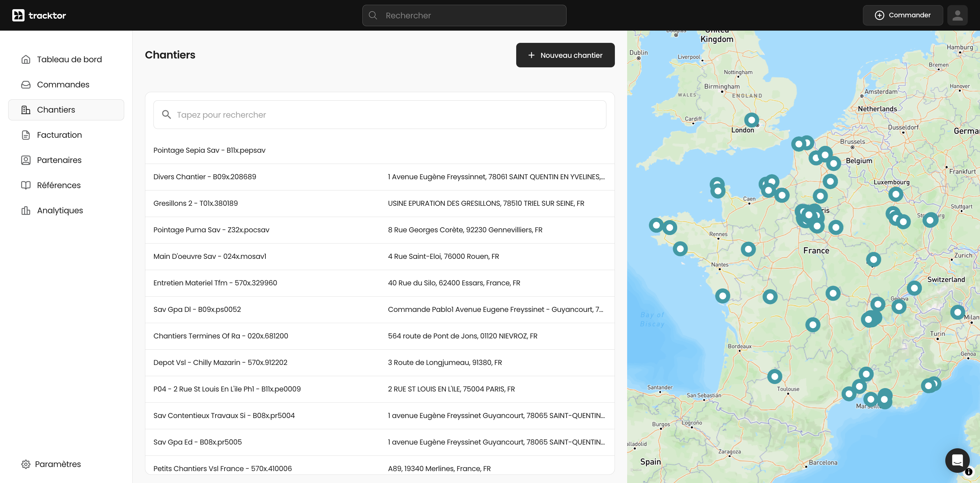Image resolution: width=980 pixels, height=483 pixels.
Task: Click the map marker above Geneva
Action: pyautogui.click(x=914, y=288)
